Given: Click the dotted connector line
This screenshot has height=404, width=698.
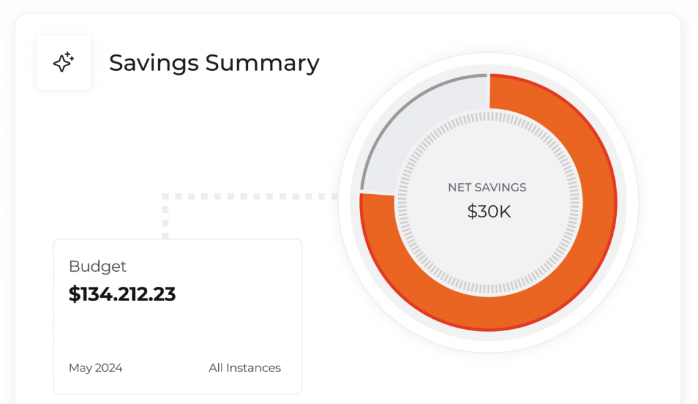Looking at the screenshot, I should (249, 196).
